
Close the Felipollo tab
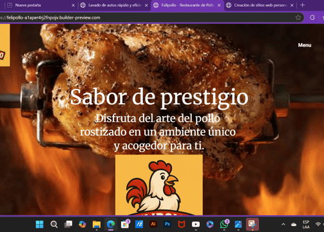(x=219, y=5)
